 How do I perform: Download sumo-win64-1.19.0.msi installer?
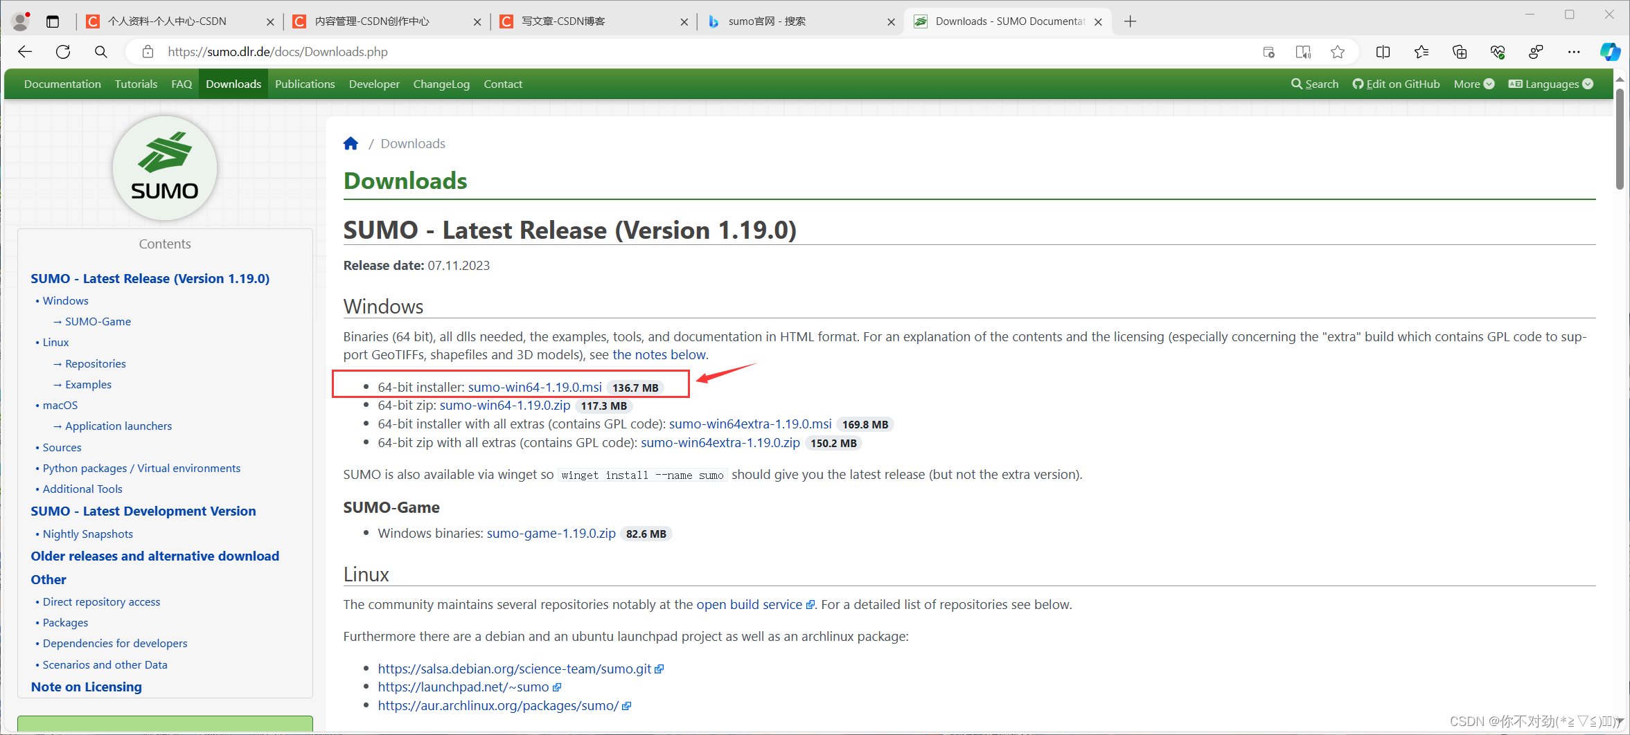535,387
